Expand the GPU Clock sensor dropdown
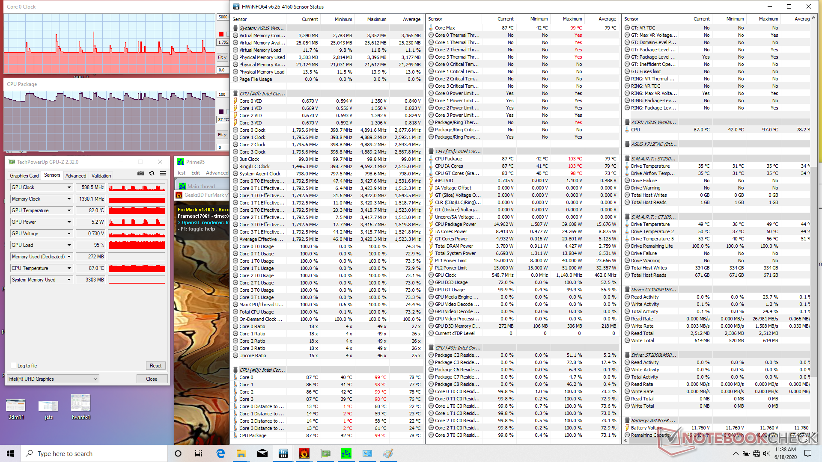 tap(69, 187)
